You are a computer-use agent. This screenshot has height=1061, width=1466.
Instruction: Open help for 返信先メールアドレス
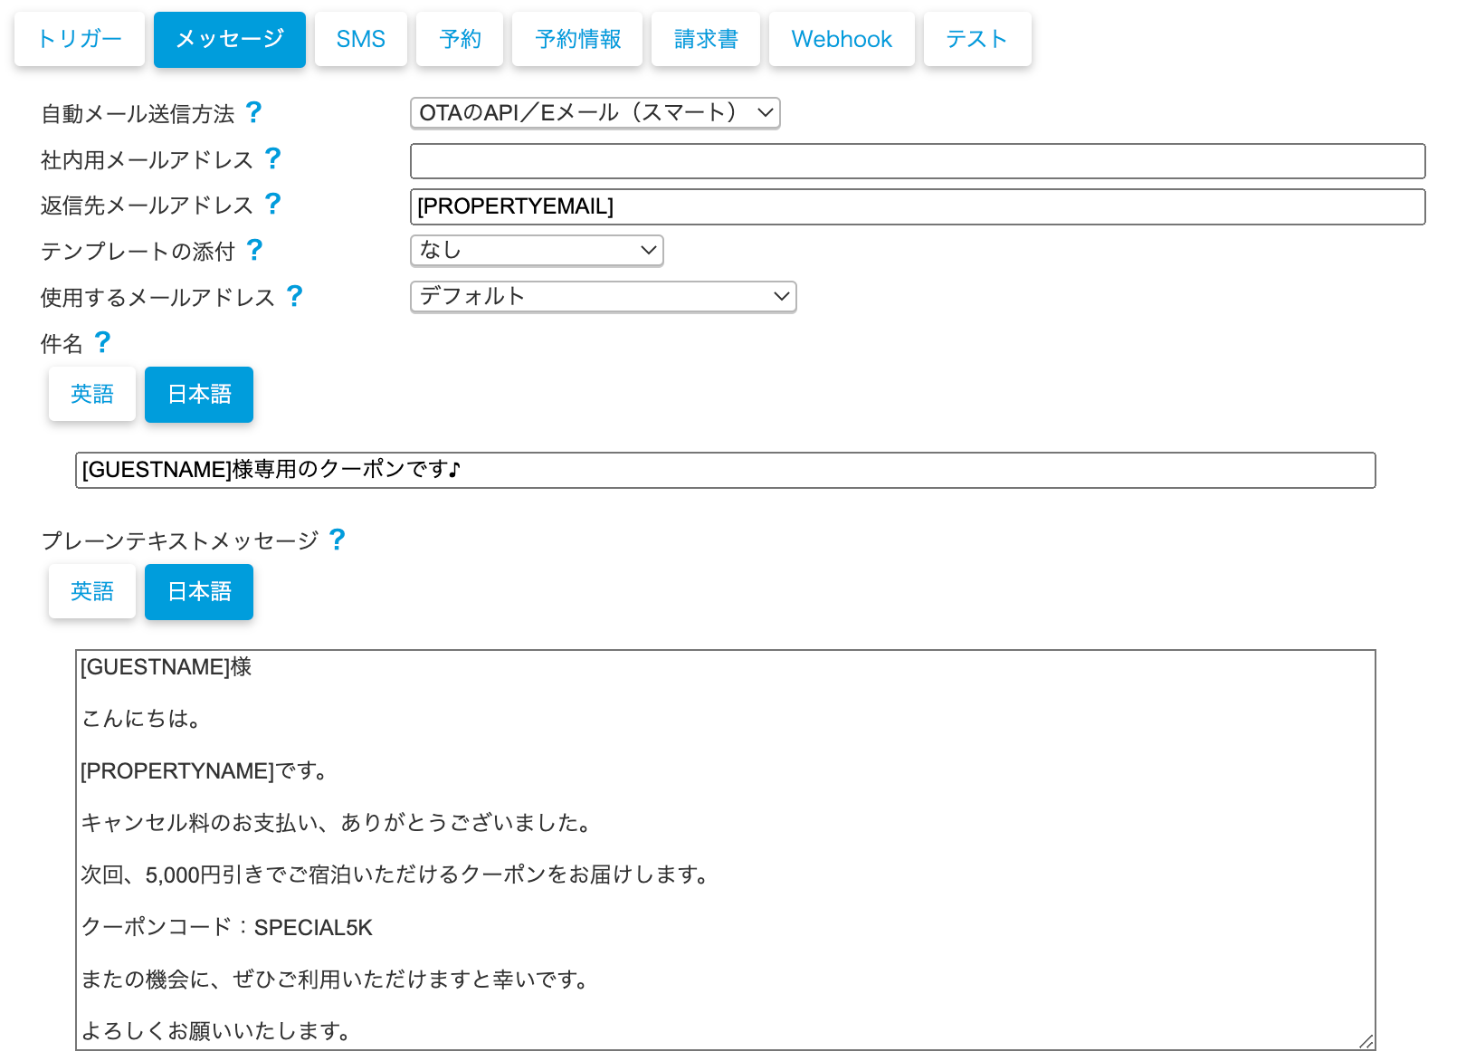click(272, 204)
